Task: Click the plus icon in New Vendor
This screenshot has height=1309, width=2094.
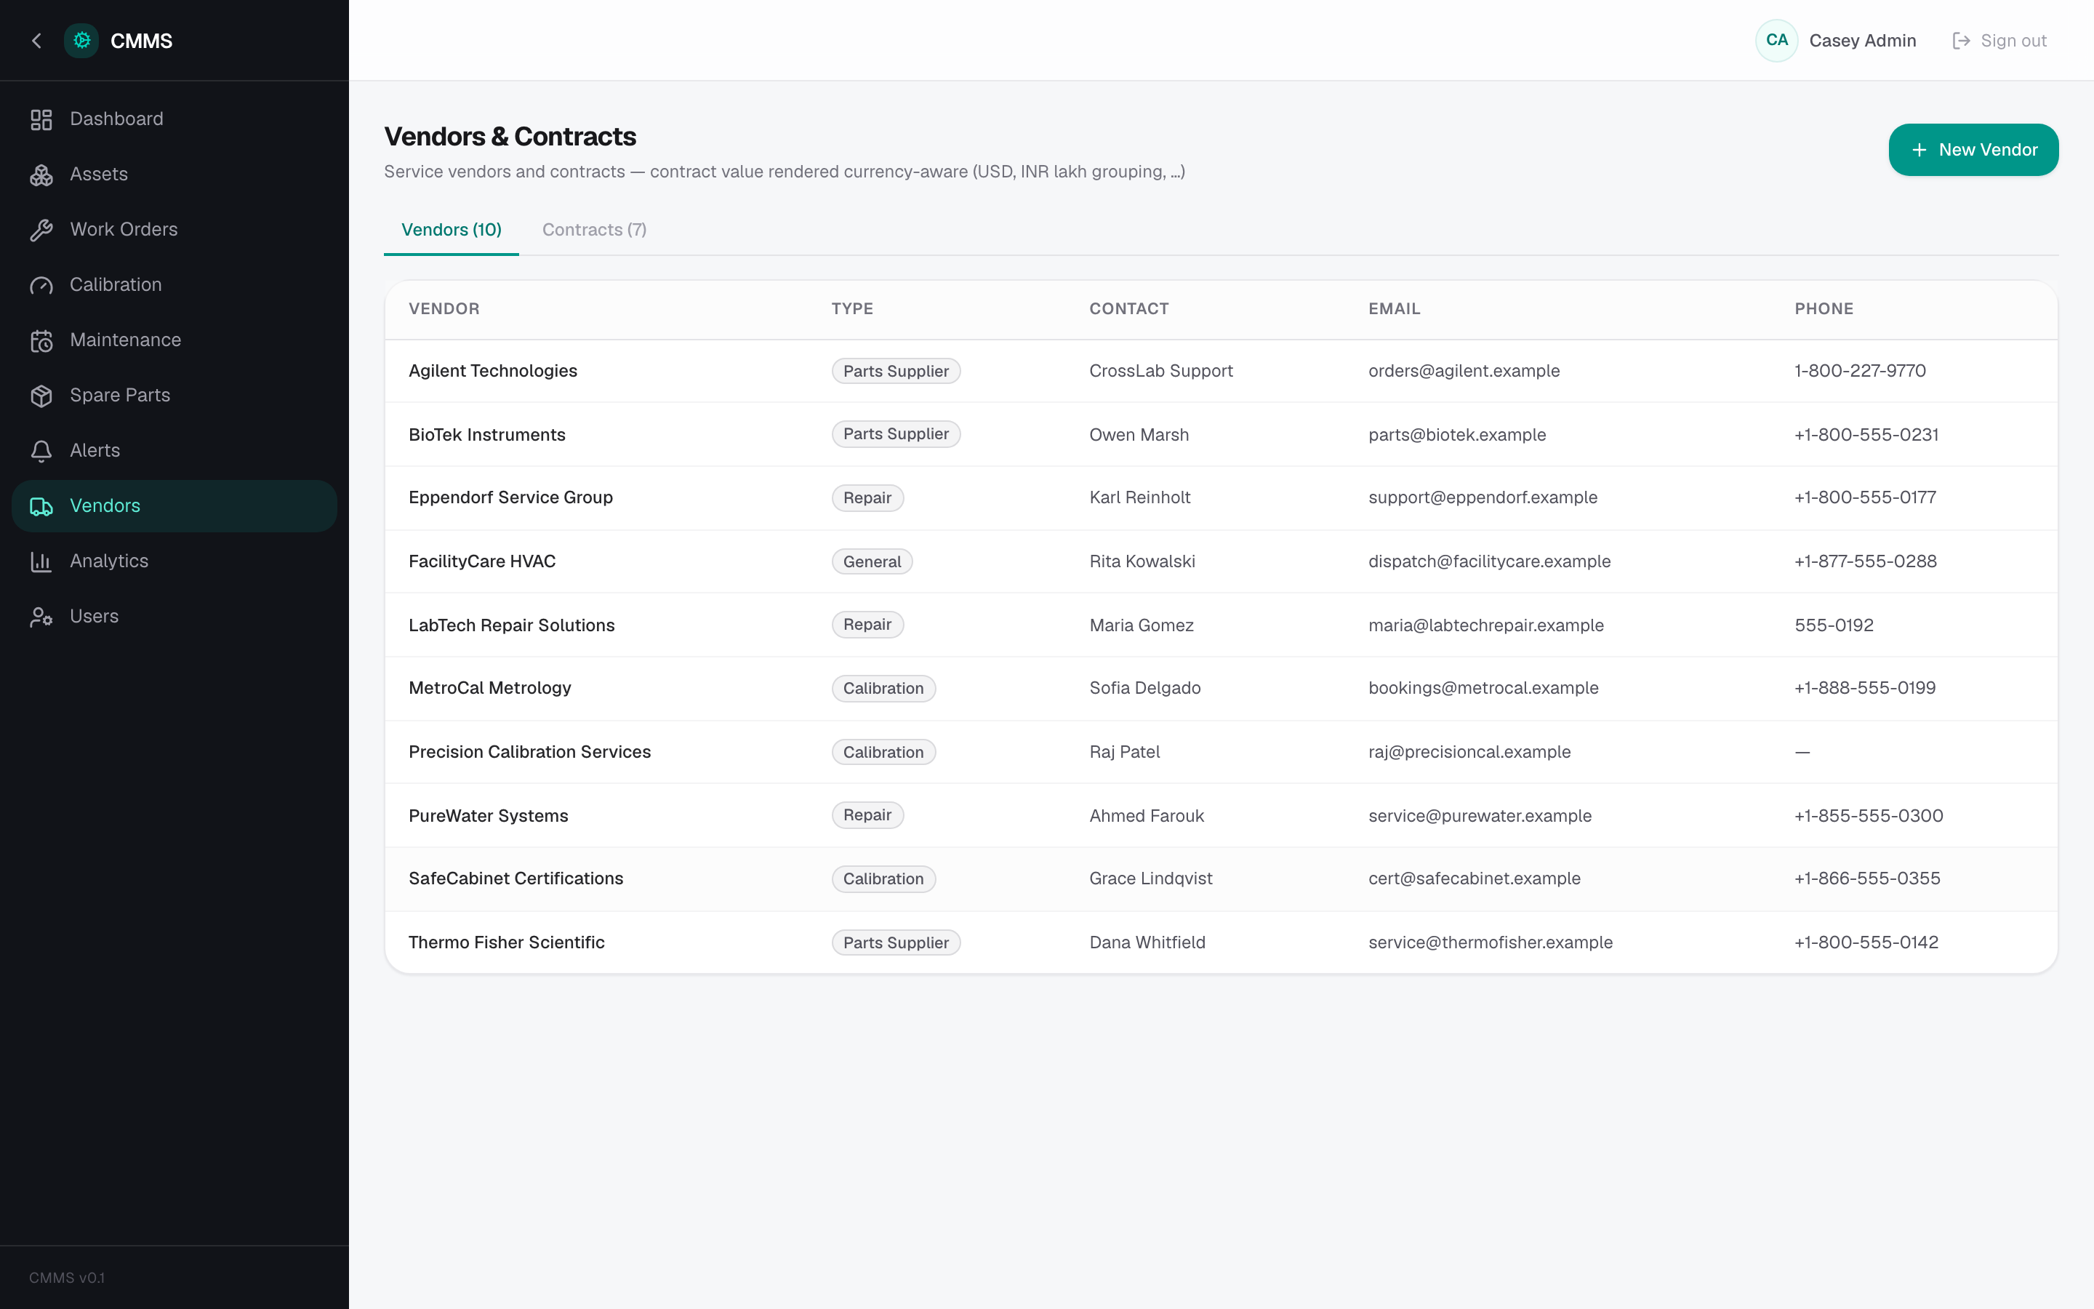Action: click(1919, 150)
